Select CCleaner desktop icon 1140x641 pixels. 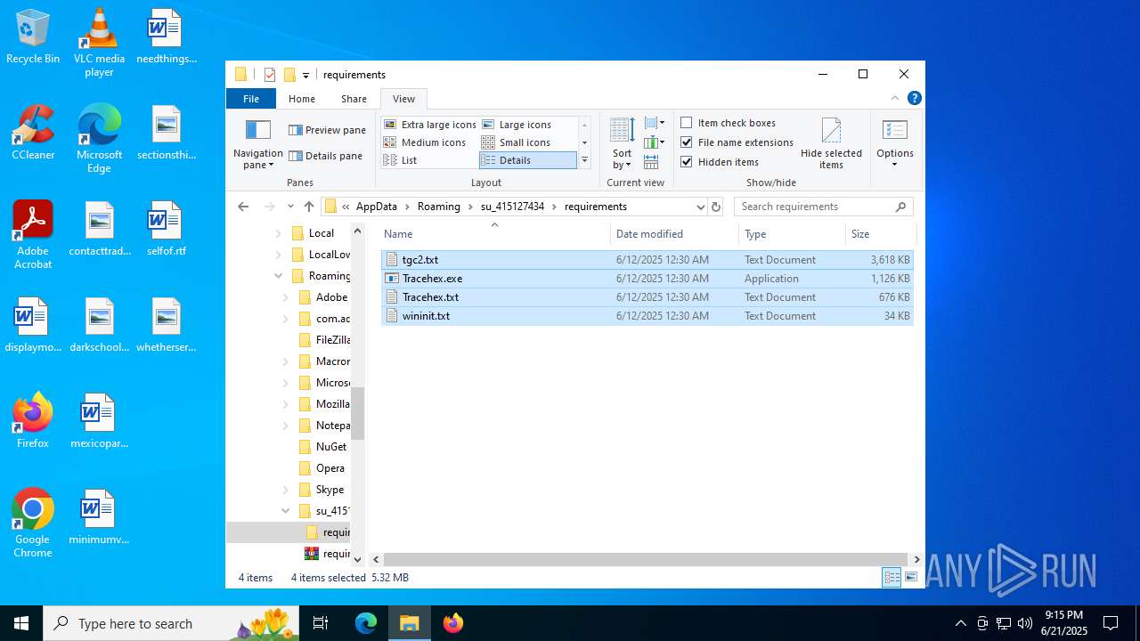[x=33, y=133]
